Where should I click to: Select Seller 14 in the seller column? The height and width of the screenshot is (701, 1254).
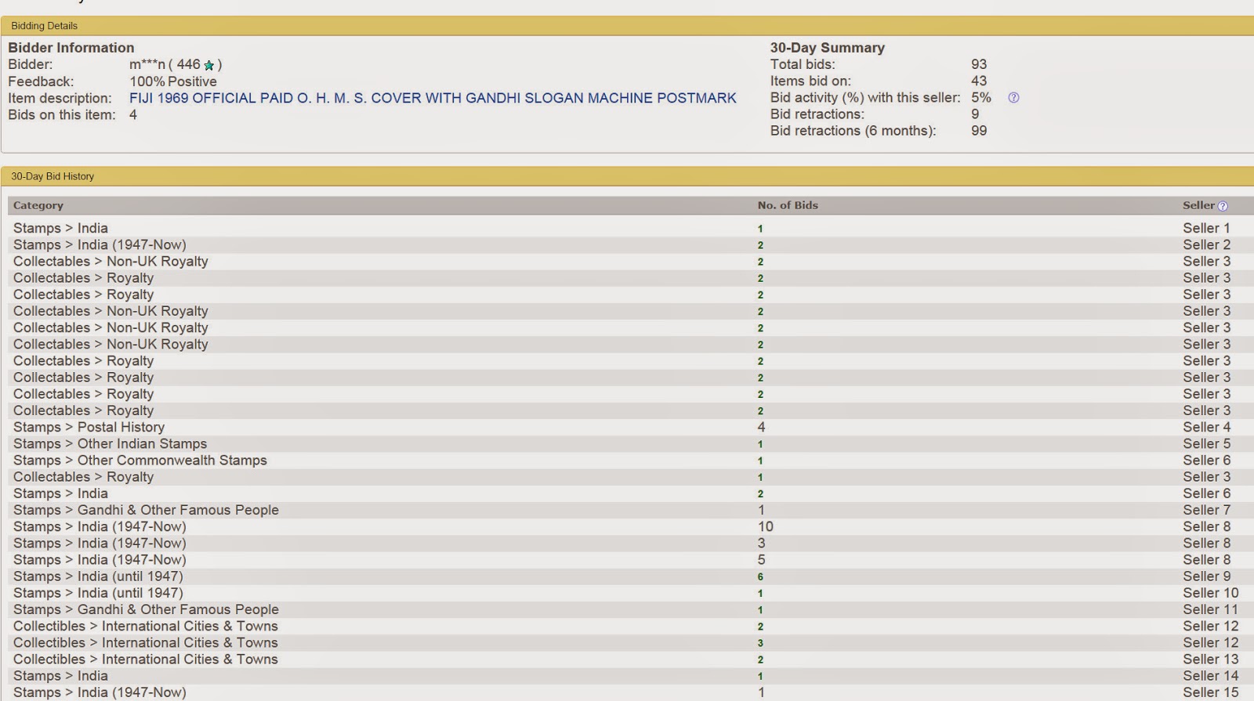pos(1211,676)
